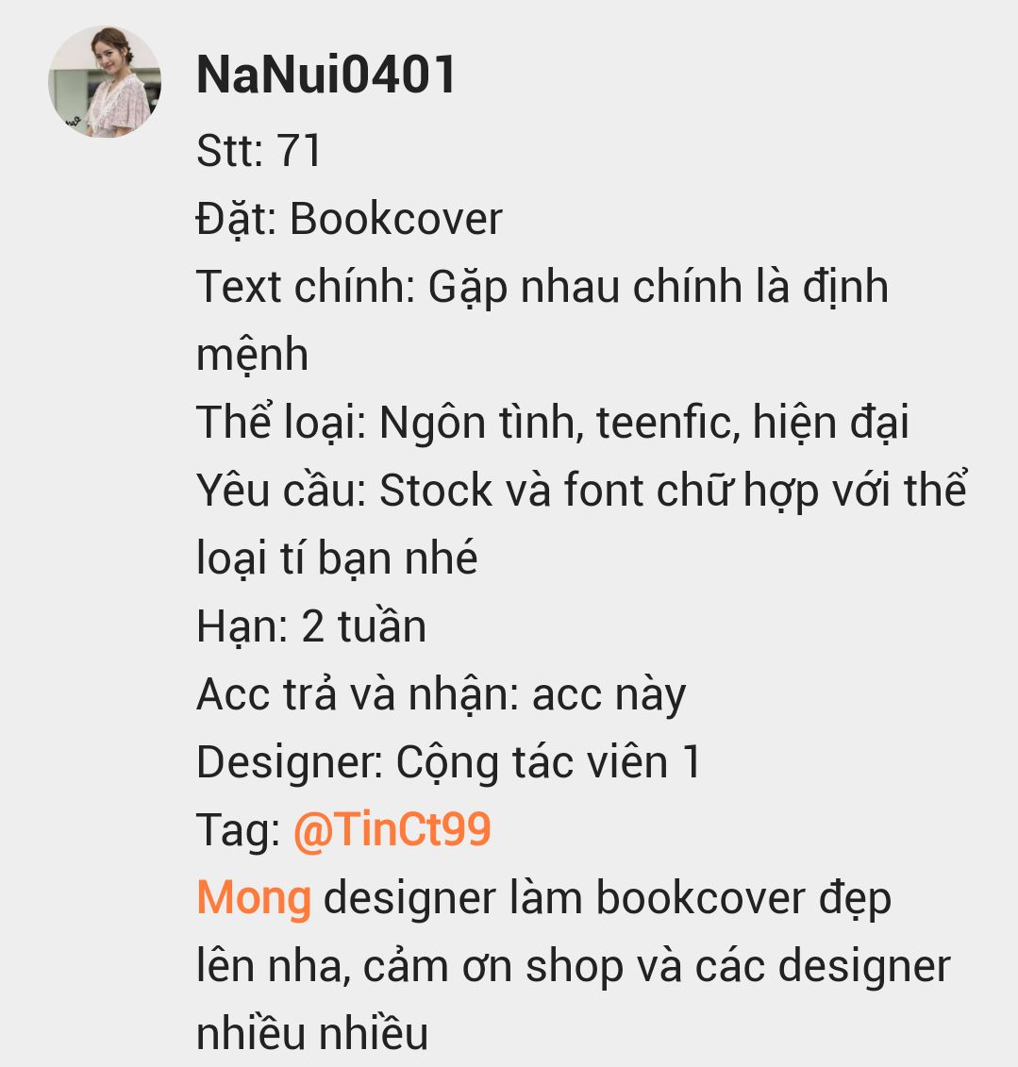Screen dimensions: 1018x1067
Task: Open NaNui0401's profile picture
Action: (x=105, y=82)
